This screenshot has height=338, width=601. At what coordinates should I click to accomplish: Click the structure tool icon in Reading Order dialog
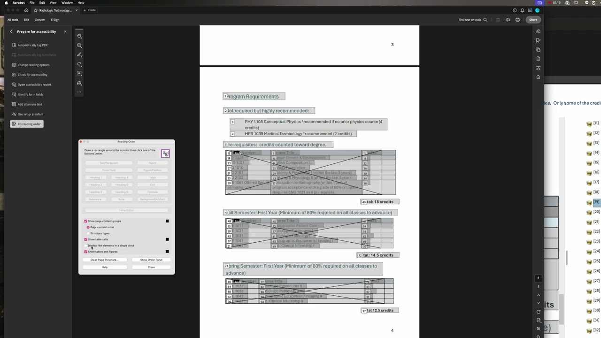(x=165, y=154)
